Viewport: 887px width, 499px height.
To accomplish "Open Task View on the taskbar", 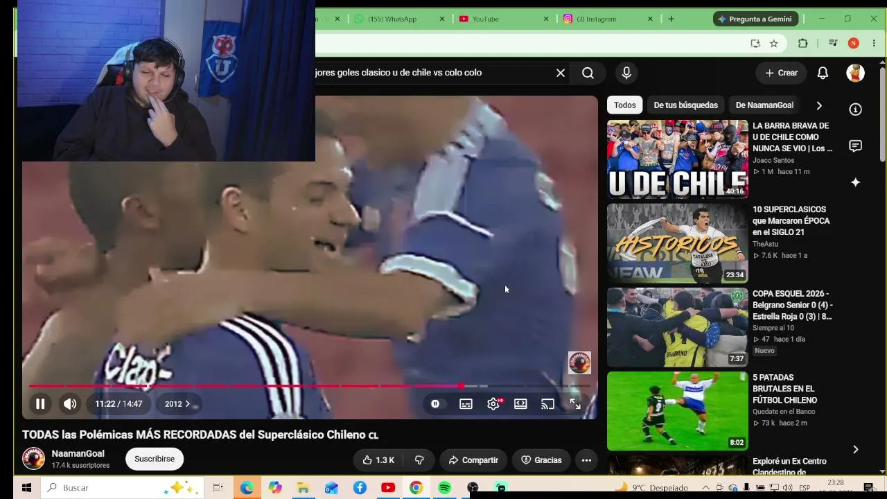I will pyautogui.click(x=218, y=488).
